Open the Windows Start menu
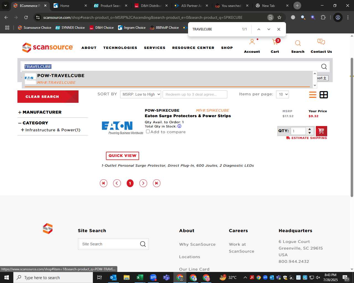 [x=7, y=277]
